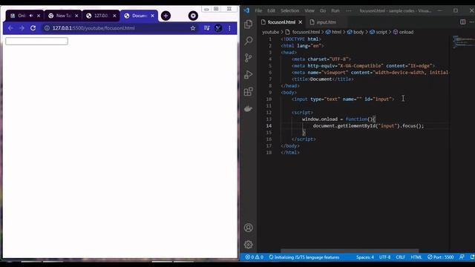Change end of line sequence CRLF
475x267 pixels.
[401, 257]
